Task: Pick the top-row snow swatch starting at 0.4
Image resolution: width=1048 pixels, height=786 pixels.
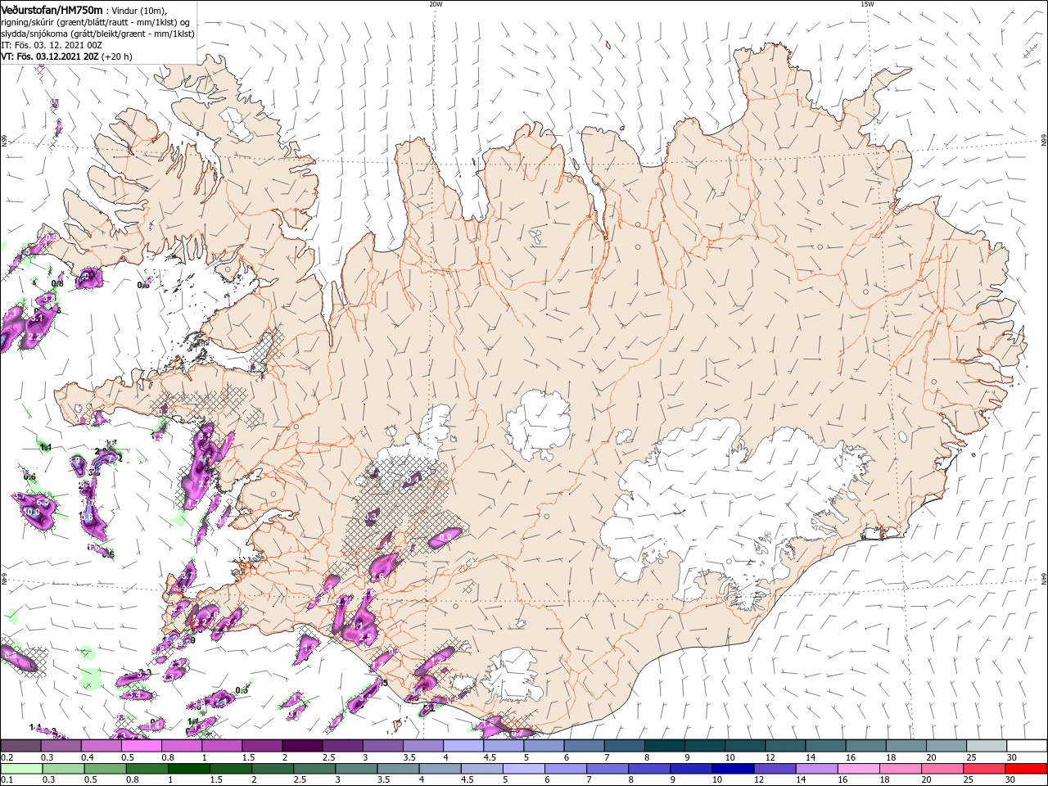Action: point(101,746)
